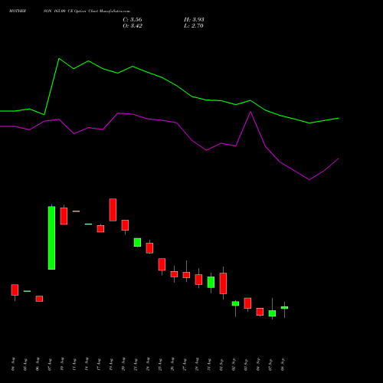Select the 07 Aug date label
The height and width of the screenshot is (383, 383).
pyautogui.click(x=50, y=364)
